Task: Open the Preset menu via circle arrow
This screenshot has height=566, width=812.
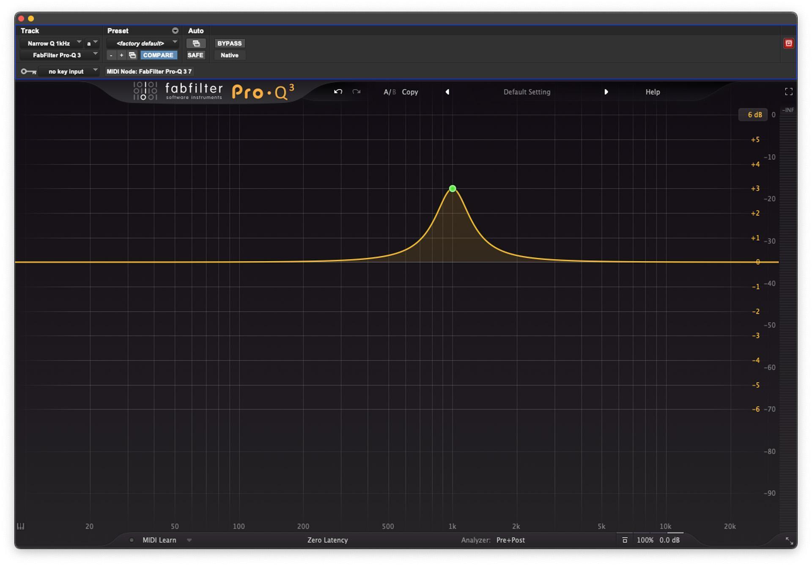Action: 175,30
